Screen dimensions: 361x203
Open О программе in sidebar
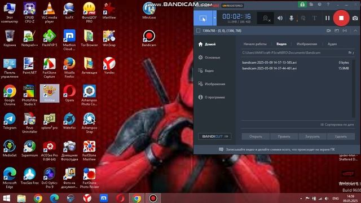tap(212, 97)
